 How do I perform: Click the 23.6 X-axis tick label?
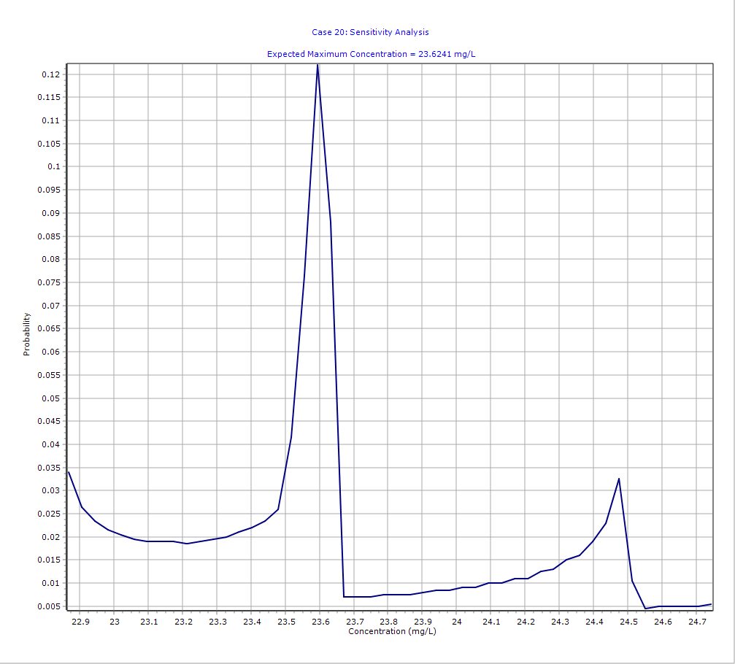320,622
